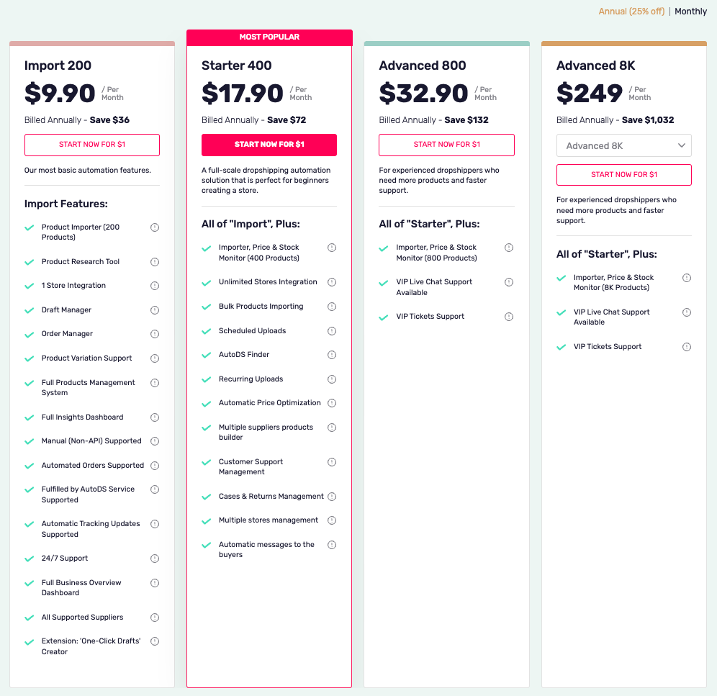
Task: Click START NOW FOR $1 on Import 200 plan
Action: (91, 145)
